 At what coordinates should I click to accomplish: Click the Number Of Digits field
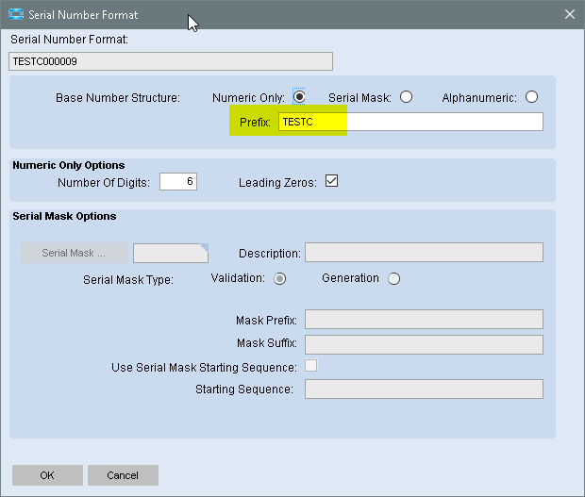tap(178, 182)
